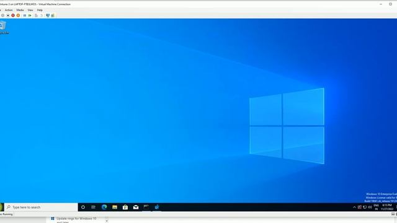Open network status tray icon
397x223 pixels.
click(x=365, y=207)
